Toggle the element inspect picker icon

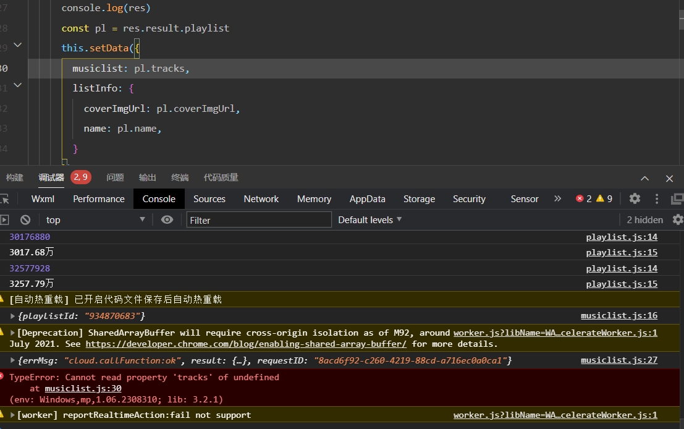tap(4, 198)
